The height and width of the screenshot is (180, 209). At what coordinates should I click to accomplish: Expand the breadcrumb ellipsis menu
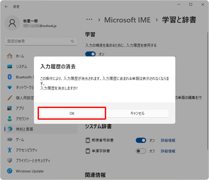89,20
